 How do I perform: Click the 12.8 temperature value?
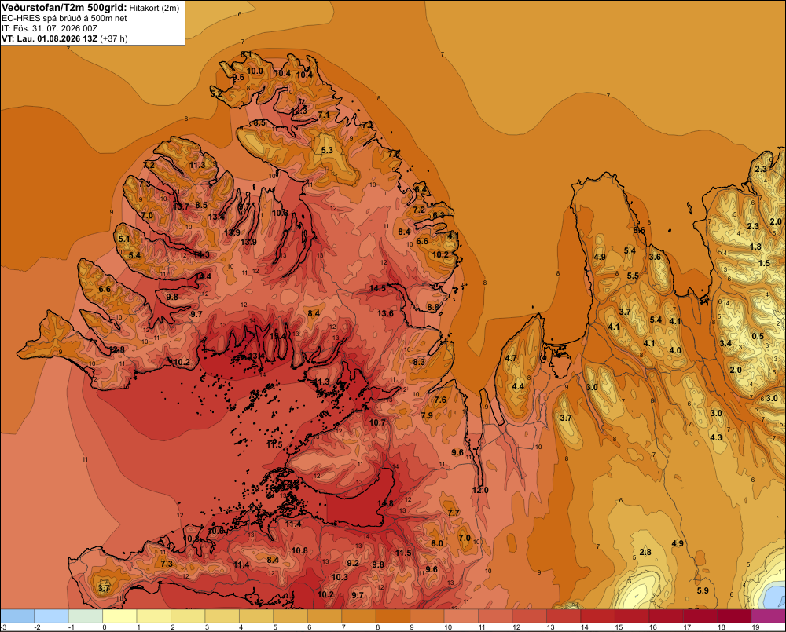[x=117, y=349]
